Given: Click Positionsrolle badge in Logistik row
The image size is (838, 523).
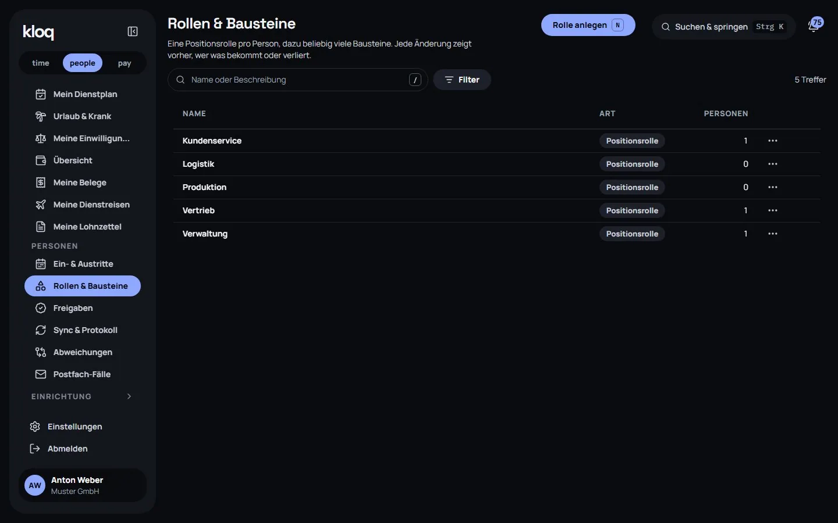Looking at the screenshot, I should 632,164.
